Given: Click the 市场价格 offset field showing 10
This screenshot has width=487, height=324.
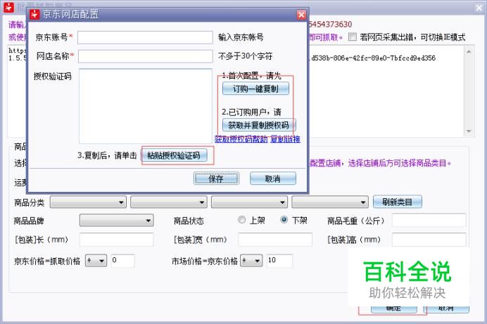Looking at the screenshot, I should coord(279,261).
